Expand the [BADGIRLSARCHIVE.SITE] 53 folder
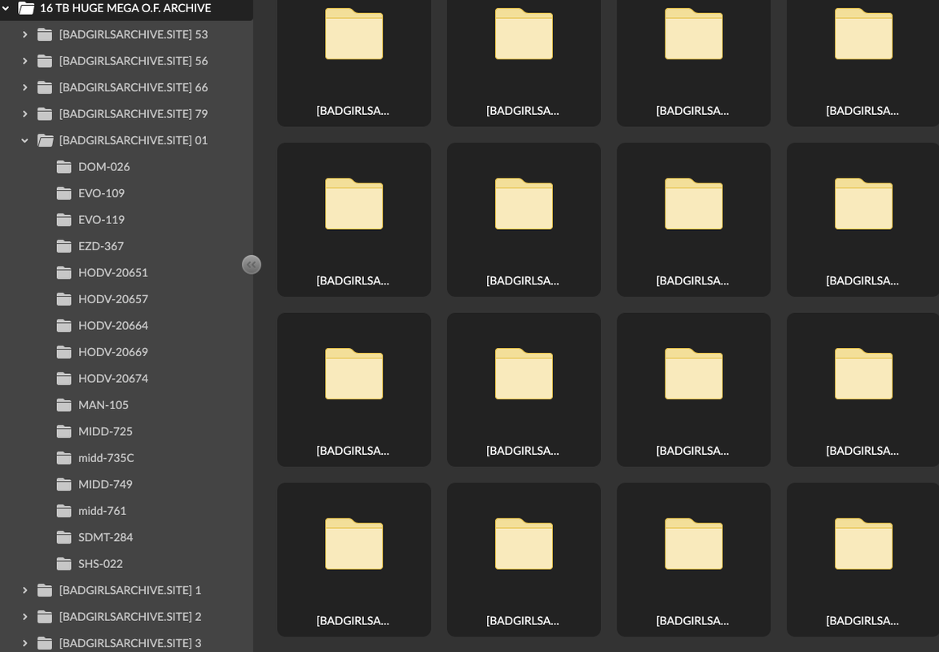Viewport: 939px width, 652px height. click(x=24, y=35)
